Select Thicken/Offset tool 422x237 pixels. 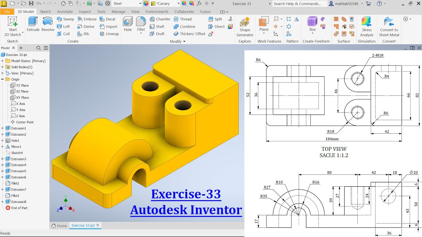tap(189, 34)
